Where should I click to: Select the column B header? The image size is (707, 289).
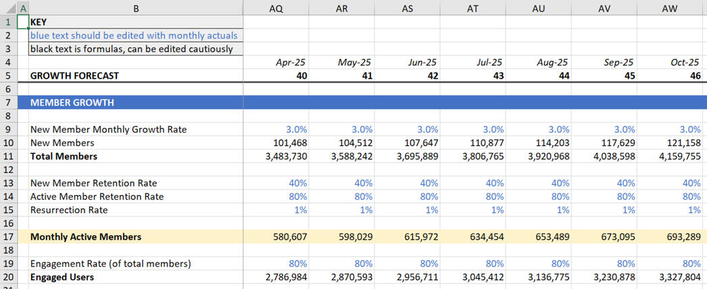tap(136, 7)
